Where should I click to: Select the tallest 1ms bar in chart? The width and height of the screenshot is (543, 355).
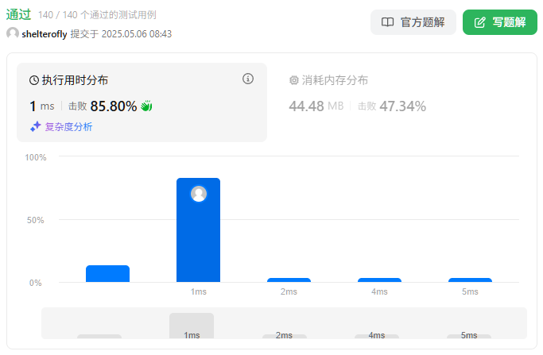point(198,230)
